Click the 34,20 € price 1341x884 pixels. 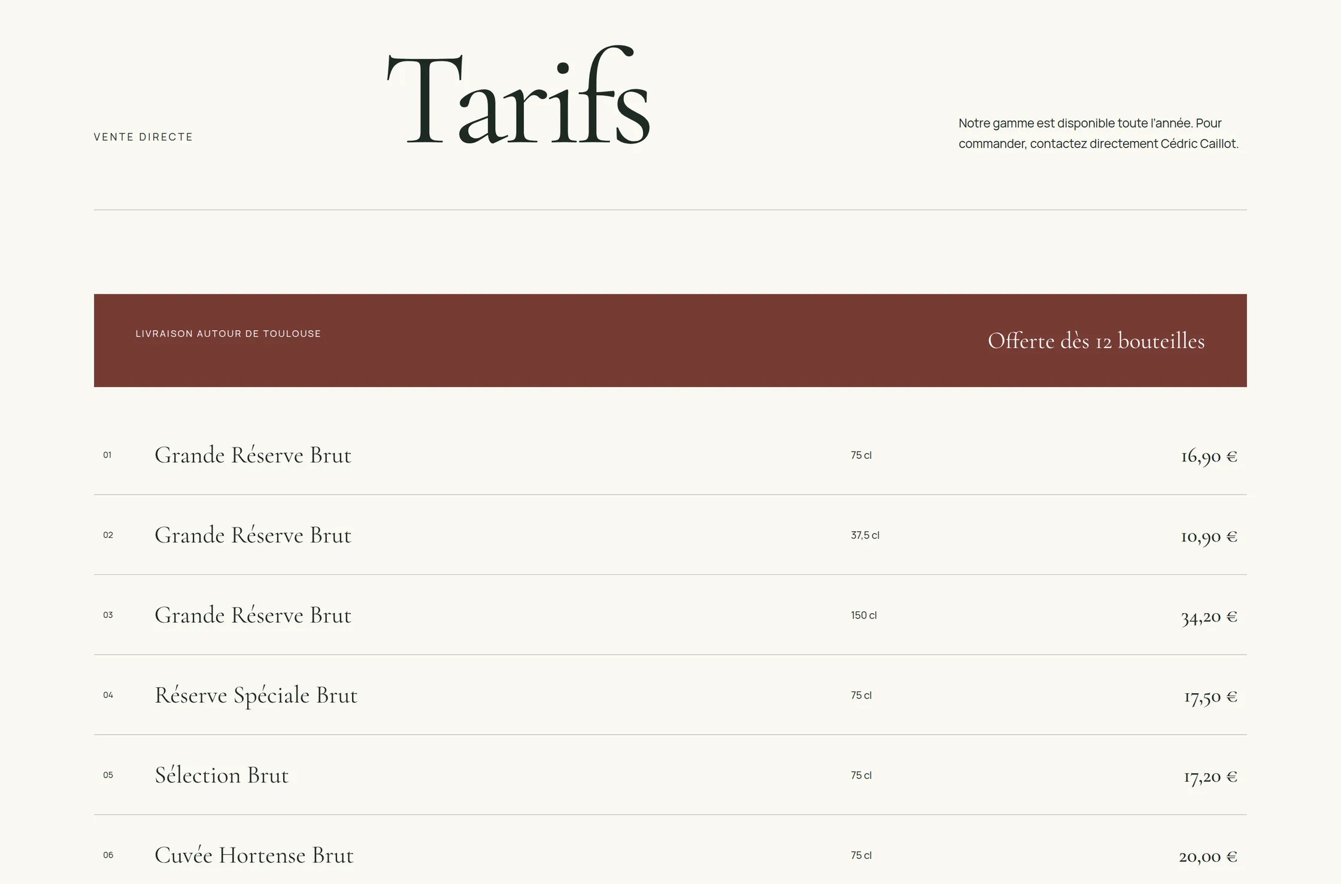coord(1209,617)
